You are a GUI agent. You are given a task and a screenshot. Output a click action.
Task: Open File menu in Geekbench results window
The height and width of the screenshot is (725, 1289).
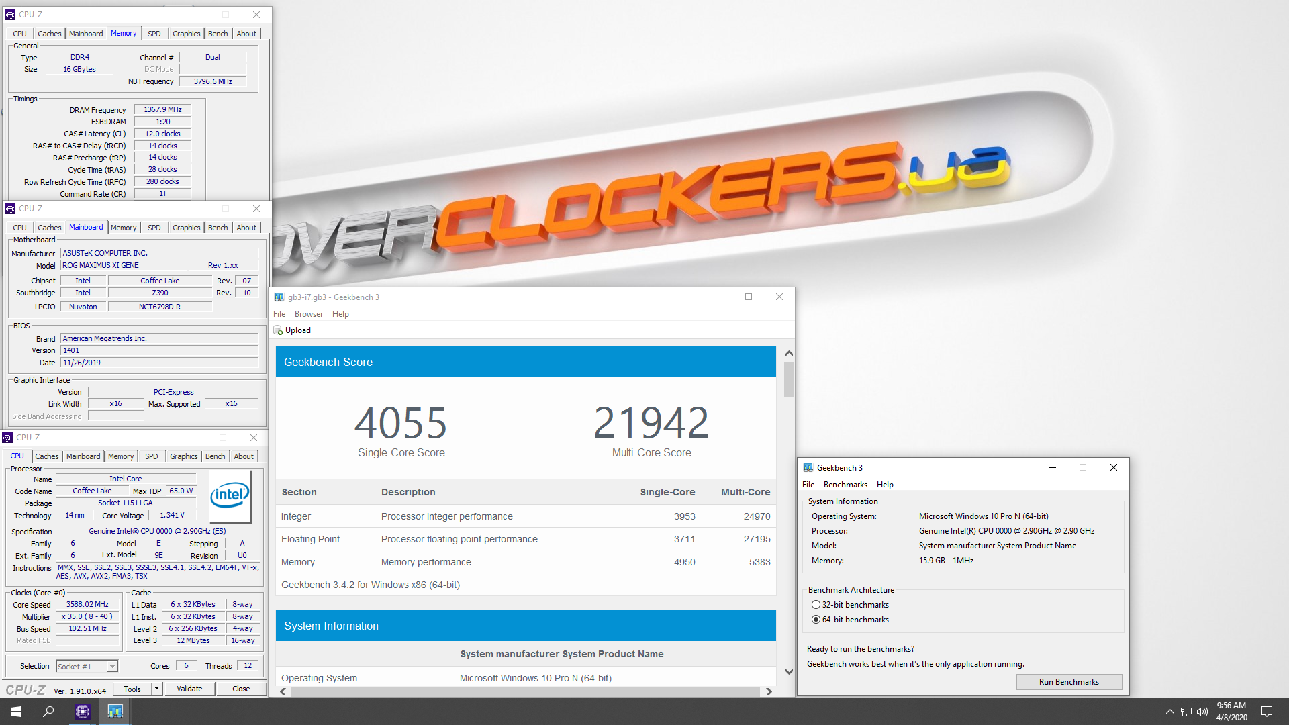pos(279,314)
